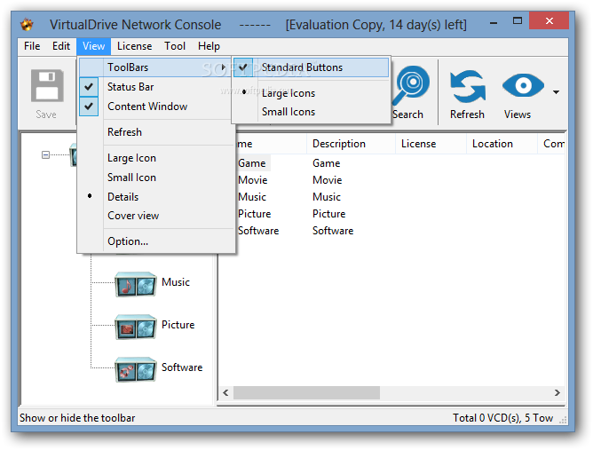Screen dimensions: 593x450
Task: Select Large Icons toolbar size option
Action: coord(312,93)
